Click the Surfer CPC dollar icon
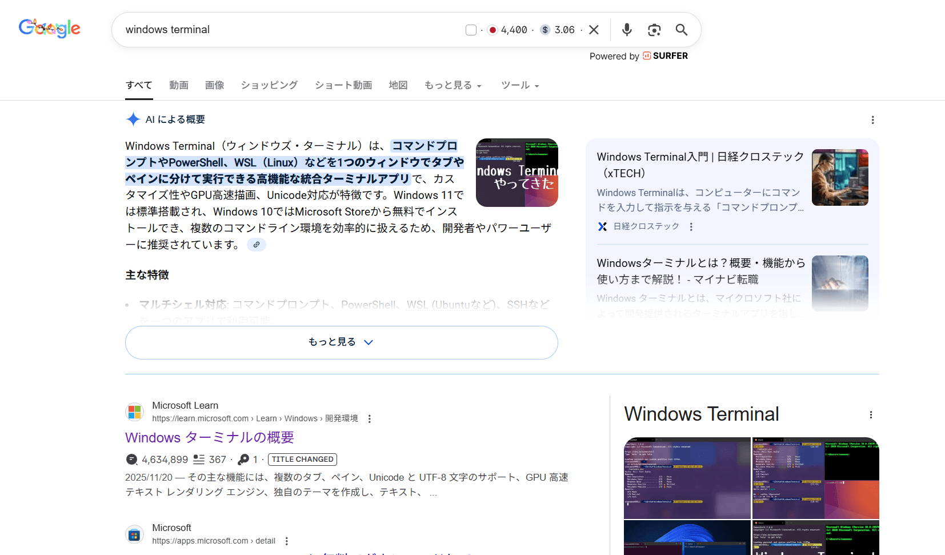Screen dimensions: 945x555 [x=544, y=29]
